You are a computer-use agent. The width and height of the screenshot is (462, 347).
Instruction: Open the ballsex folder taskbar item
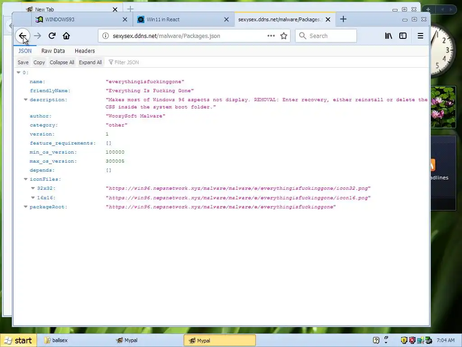click(x=56, y=341)
